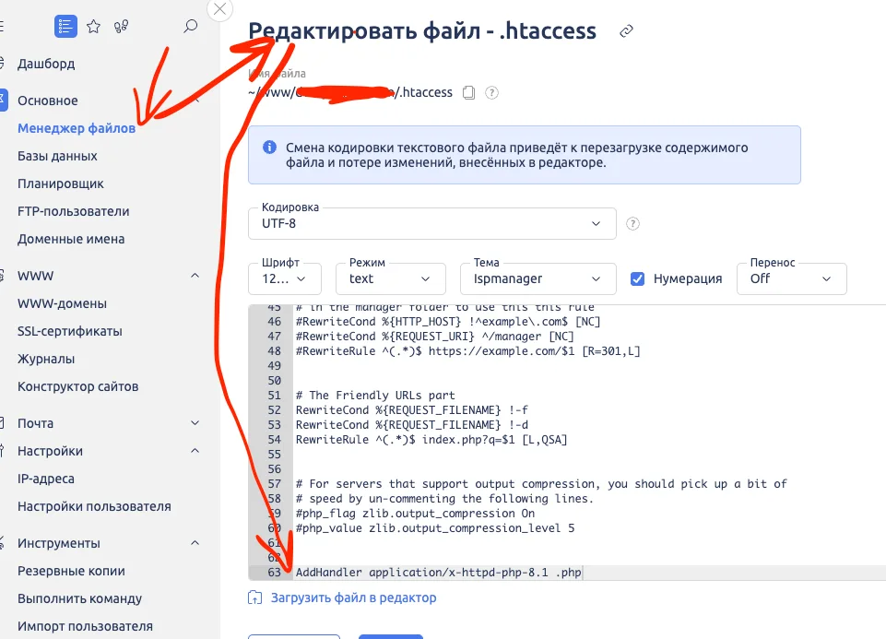Open help icon next to the file name
Image resolution: width=886 pixels, height=639 pixels.
pos(492,92)
